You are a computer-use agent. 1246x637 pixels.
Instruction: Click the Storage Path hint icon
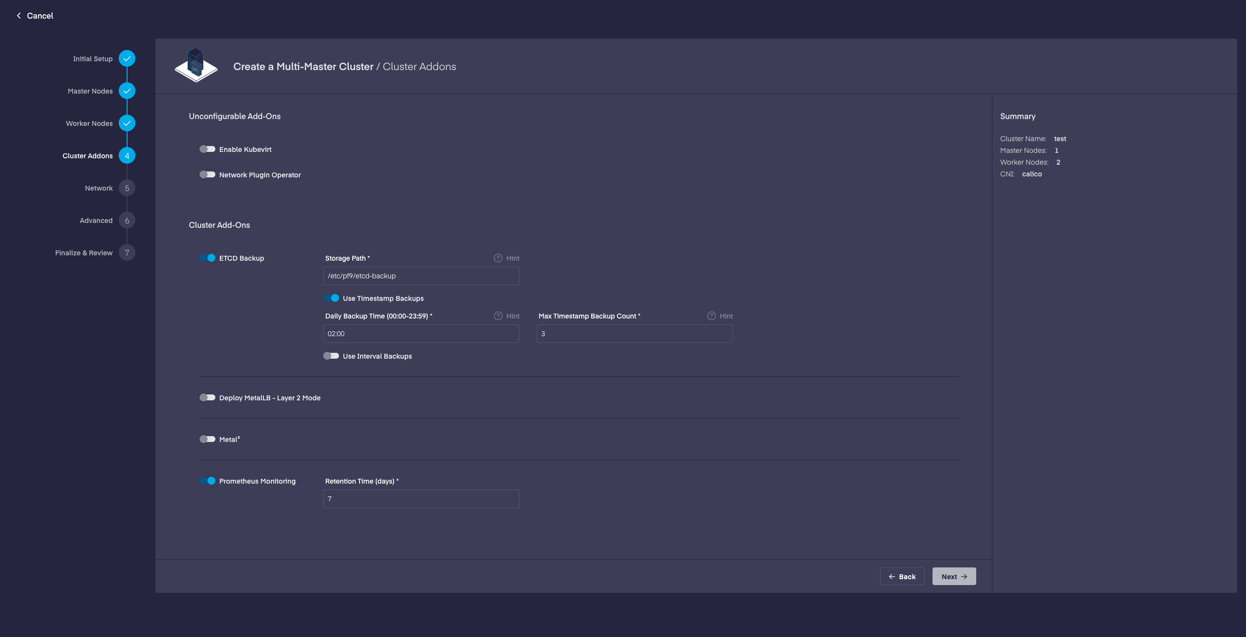(x=498, y=258)
